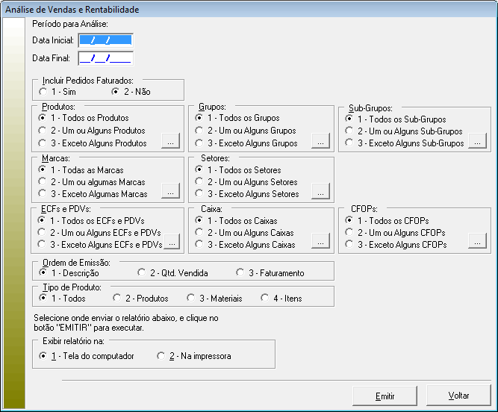Open the Setores selection browse button
The height and width of the screenshot is (412, 498).
click(320, 193)
